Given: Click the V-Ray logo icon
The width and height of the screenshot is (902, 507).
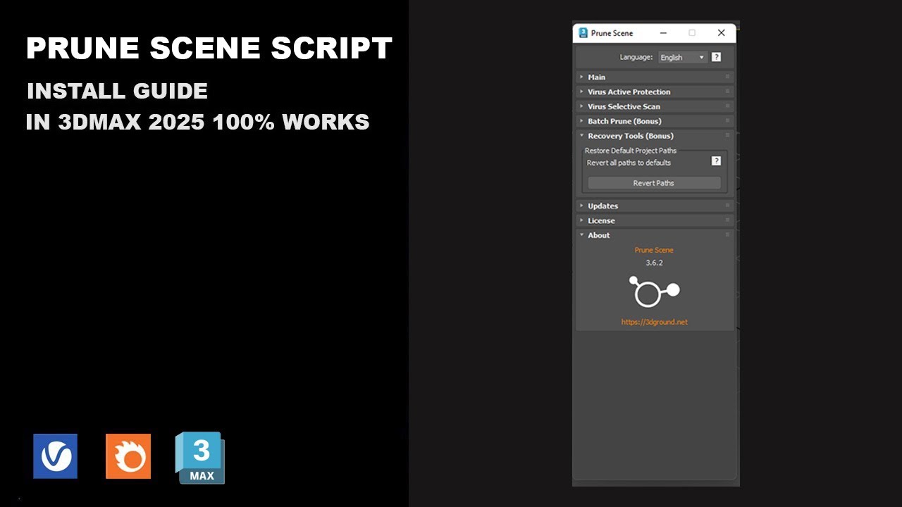Looking at the screenshot, I should click(x=55, y=456).
